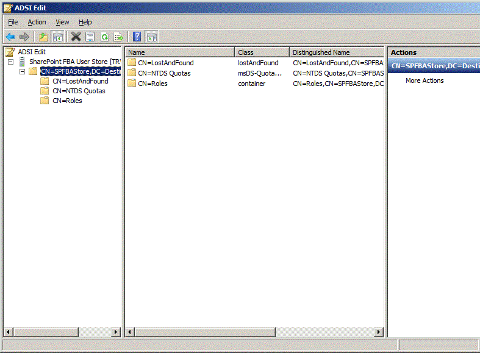This screenshot has width=480, height=353.
Task: Click CN=LostAndFound folder icon in list
Action: click(132, 62)
